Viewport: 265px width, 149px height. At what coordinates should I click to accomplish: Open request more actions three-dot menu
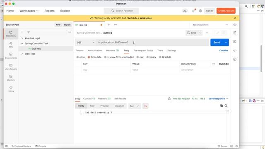tap(207, 33)
